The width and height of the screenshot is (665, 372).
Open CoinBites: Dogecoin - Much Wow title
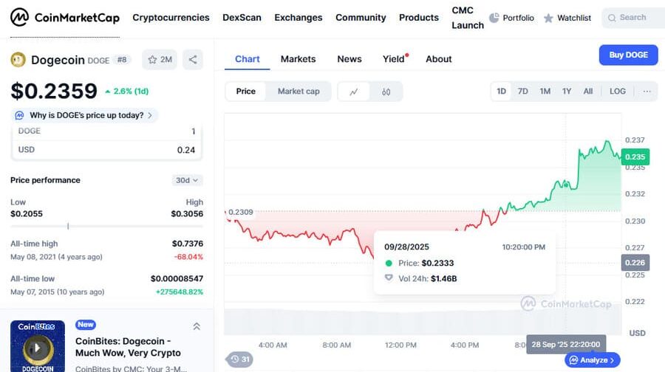[x=128, y=347]
